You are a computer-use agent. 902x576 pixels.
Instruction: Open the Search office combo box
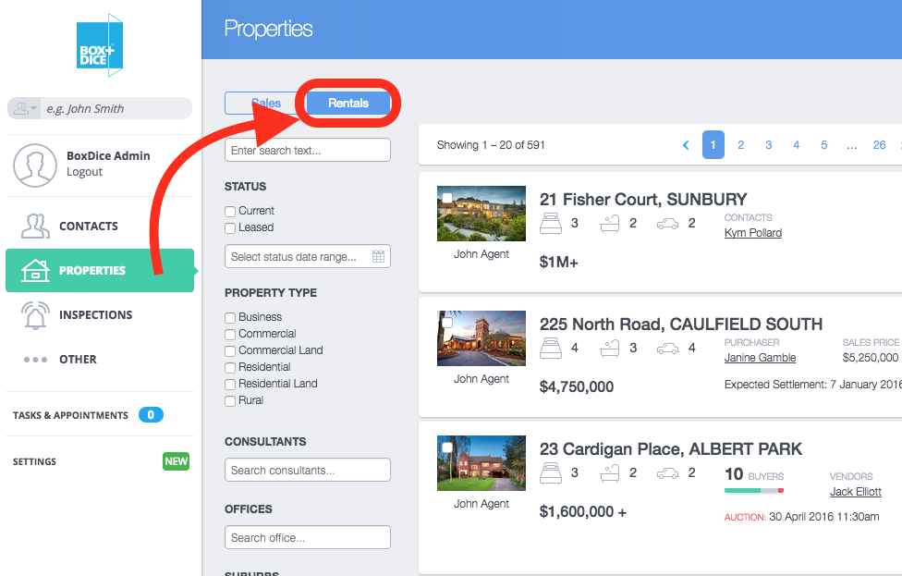pyautogui.click(x=308, y=537)
